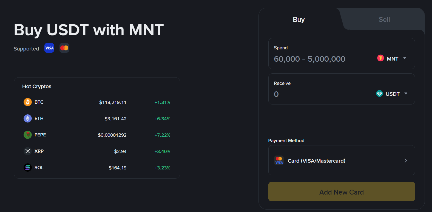The width and height of the screenshot is (432, 212).
Task: Expand Card (VISA/Mastercard) payment method chevron
Action: click(x=406, y=160)
